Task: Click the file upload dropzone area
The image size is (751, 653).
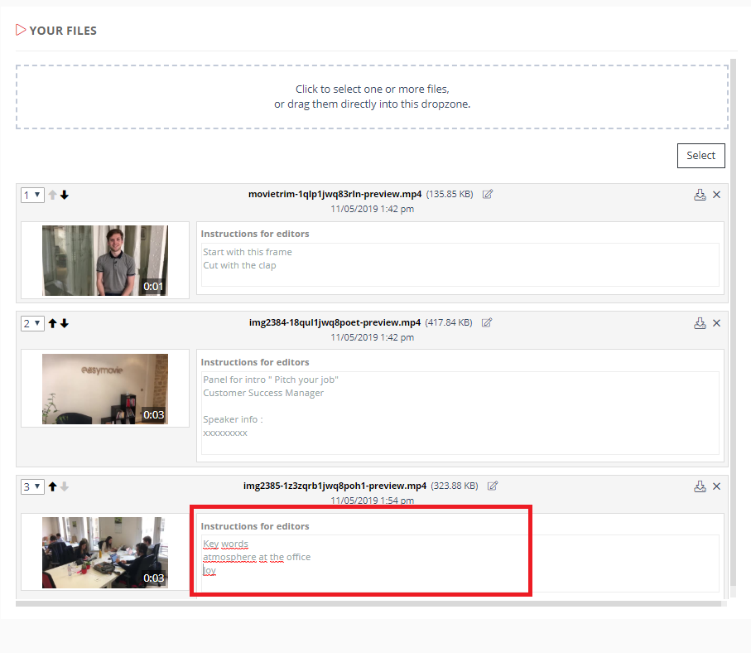Action: click(372, 97)
